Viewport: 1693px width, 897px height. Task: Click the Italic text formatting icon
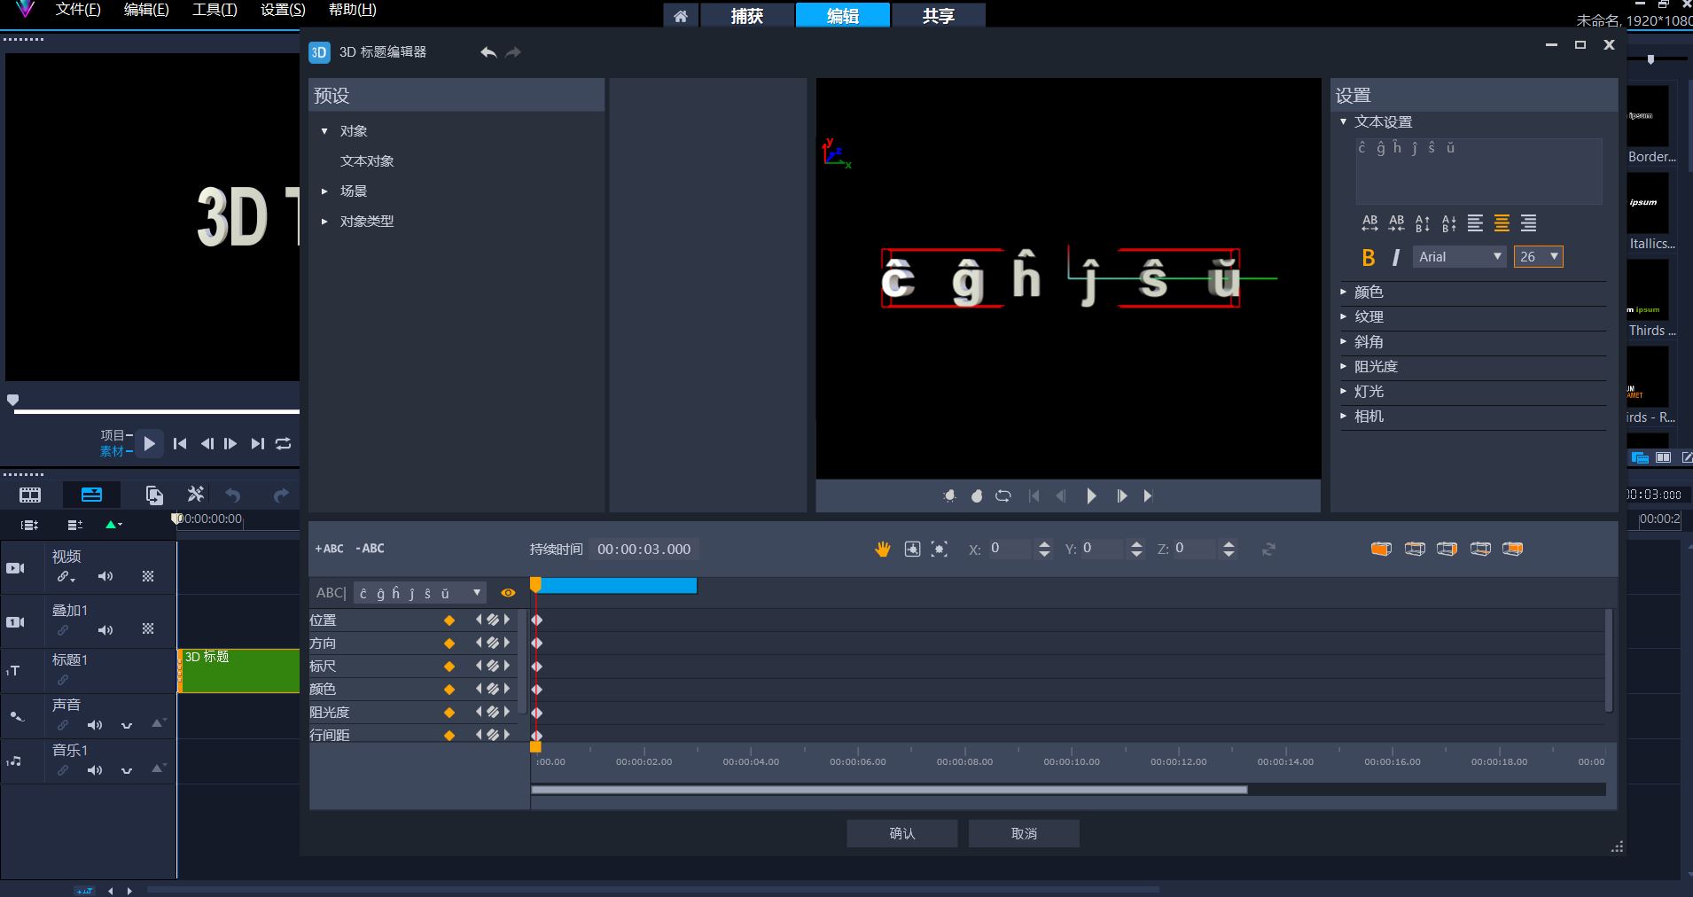pyautogui.click(x=1395, y=257)
